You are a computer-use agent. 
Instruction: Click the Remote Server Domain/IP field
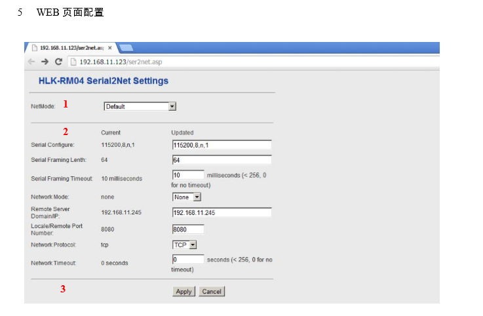point(222,212)
